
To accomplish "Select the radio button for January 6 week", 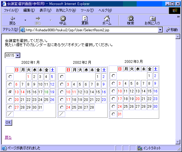I will coord(11,84).
